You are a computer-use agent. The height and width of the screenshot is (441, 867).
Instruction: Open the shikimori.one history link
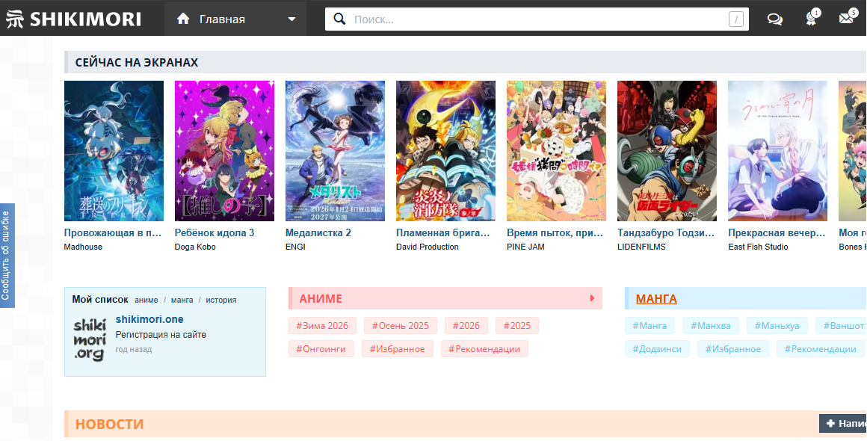(149, 319)
